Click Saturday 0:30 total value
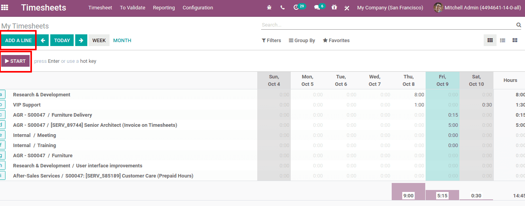 pyautogui.click(x=476, y=196)
